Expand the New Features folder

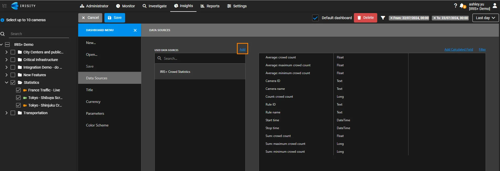[7, 75]
